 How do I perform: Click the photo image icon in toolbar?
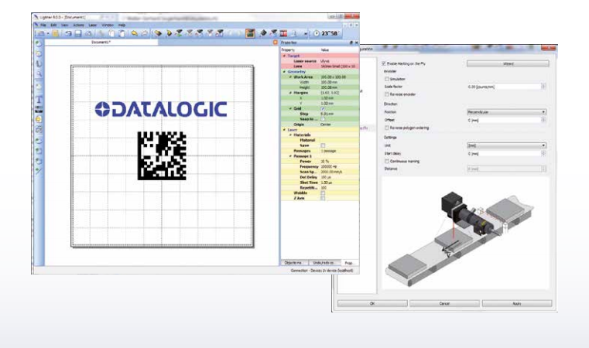point(251,36)
